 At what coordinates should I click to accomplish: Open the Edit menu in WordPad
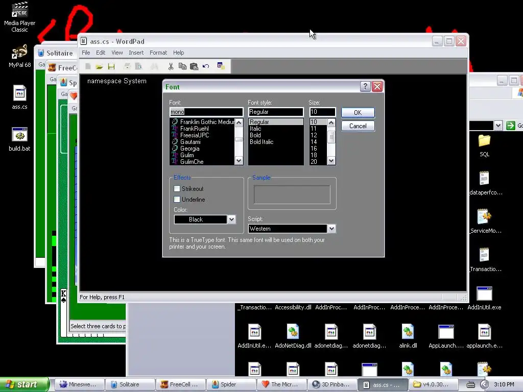tap(101, 53)
